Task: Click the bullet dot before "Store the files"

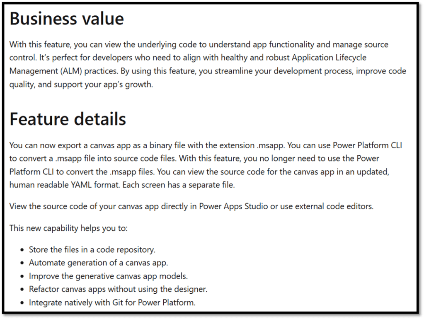Action: coord(22,250)
